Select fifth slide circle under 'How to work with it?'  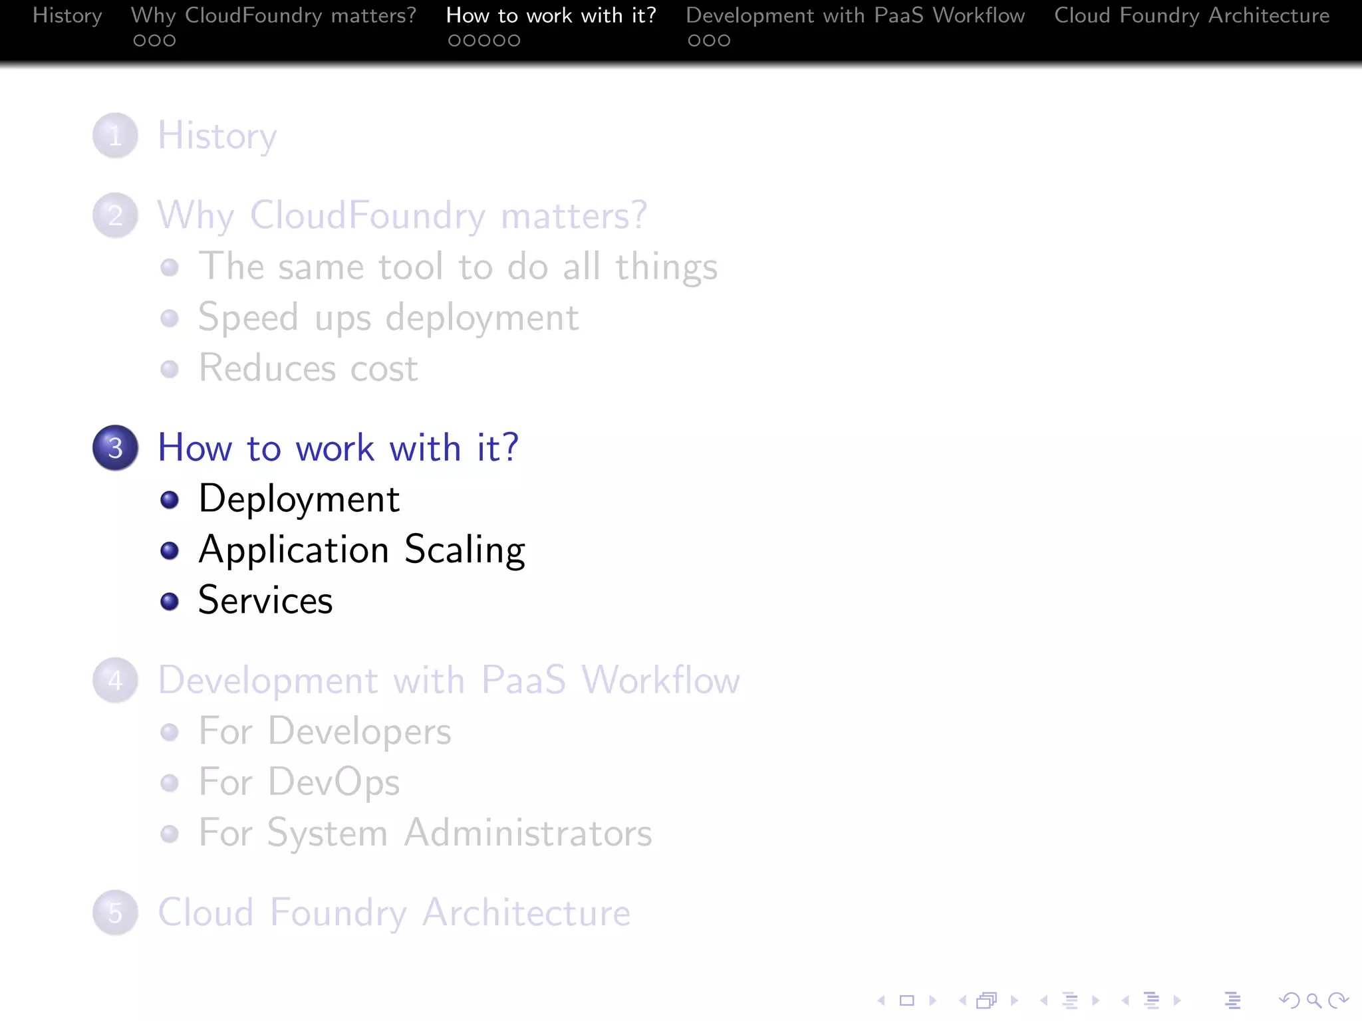click(x=513, y=41)
